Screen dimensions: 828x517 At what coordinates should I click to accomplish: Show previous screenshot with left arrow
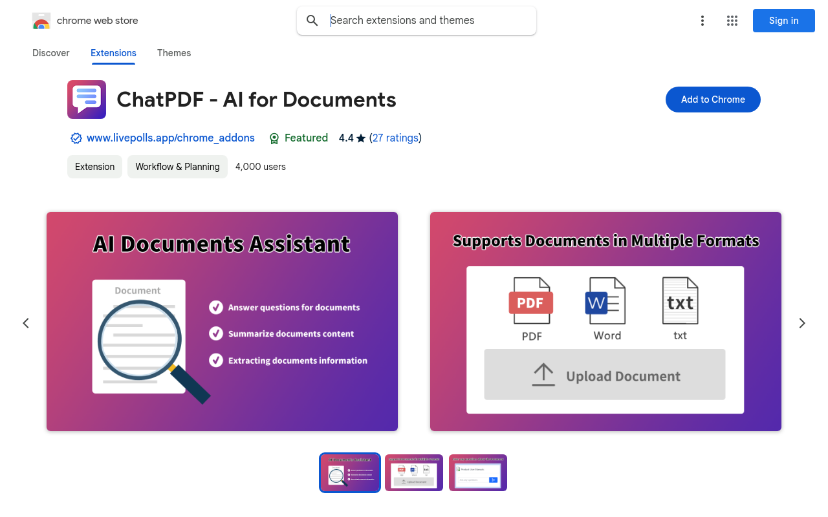pos(26,323)
